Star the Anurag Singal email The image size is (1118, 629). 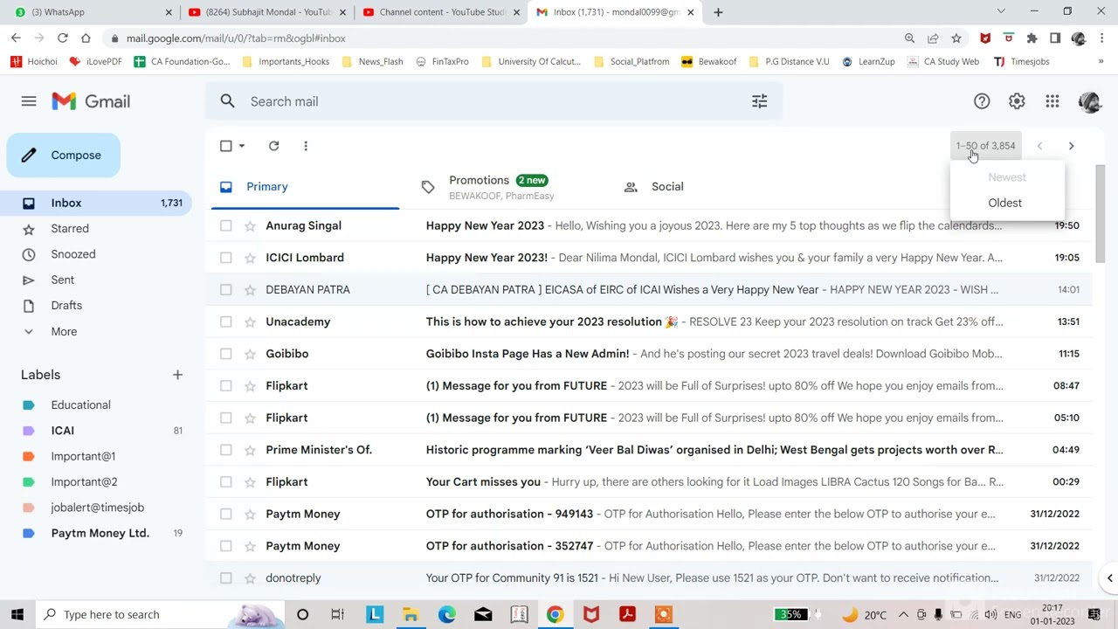250,225
